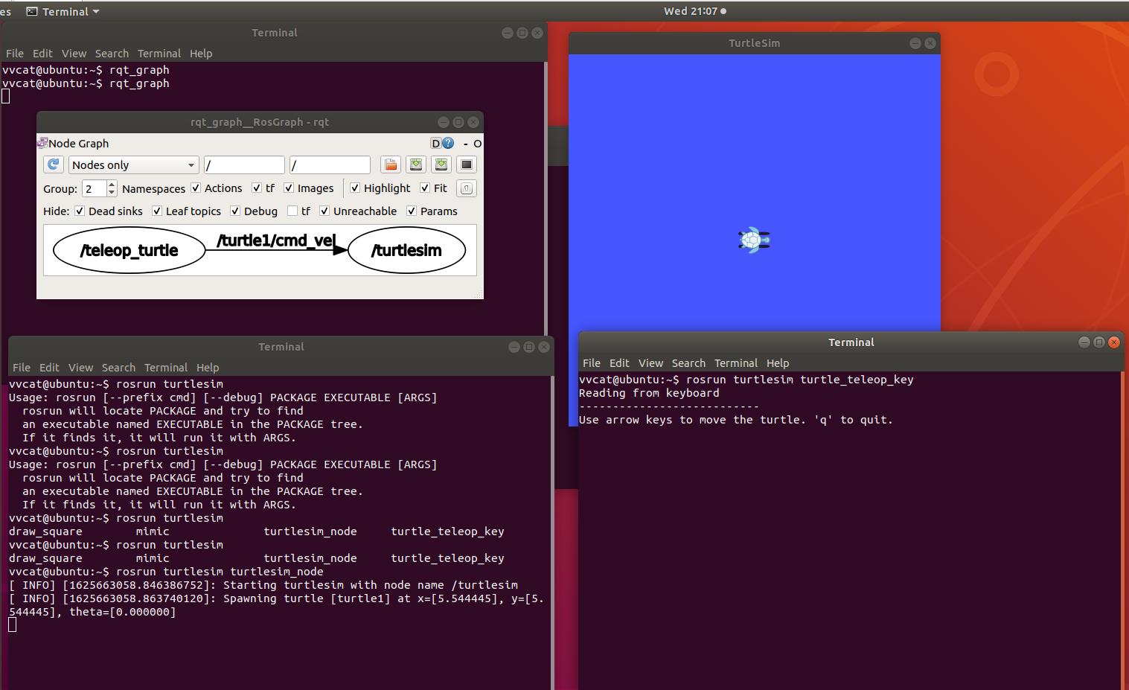Uncheck Hide Leaf topics

pyautogui.click(x=157, y=211)
